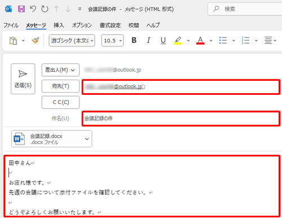Click the subject field 会議記録の件
Screen dimensions: 282x218
[x=181, y=119]
